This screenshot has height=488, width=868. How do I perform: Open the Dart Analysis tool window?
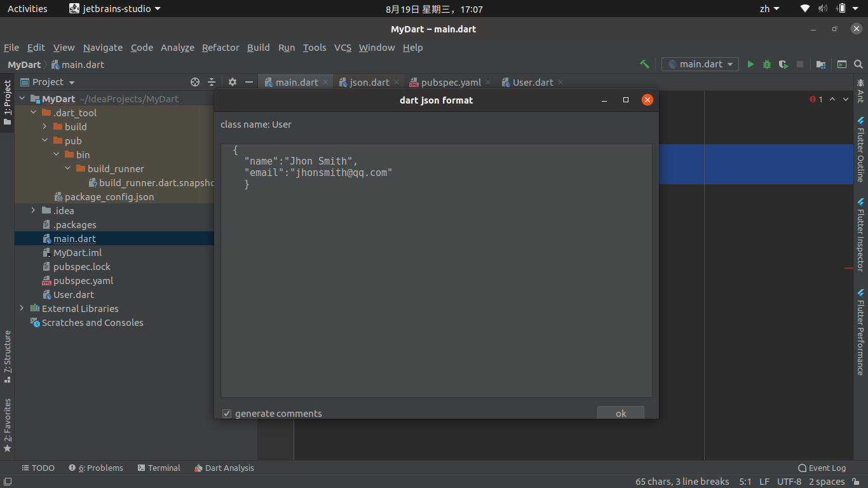coord(224,468)
